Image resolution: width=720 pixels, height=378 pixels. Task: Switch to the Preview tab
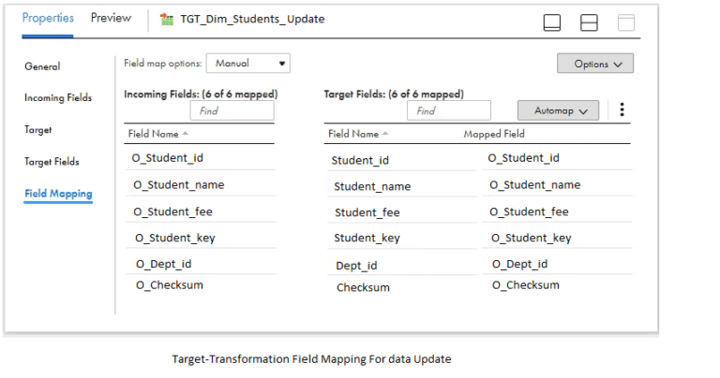pyautogui.click(x=111, y=18)
